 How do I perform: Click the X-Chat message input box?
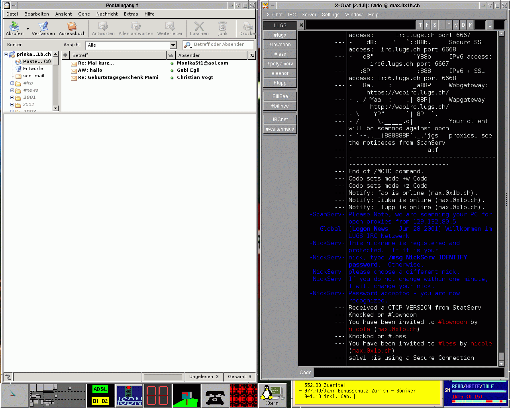coord(410,373)
